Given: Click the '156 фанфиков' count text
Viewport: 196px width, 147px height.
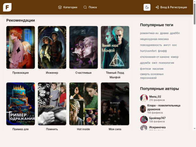Looking at the screenshot, I should coord(155,113).
